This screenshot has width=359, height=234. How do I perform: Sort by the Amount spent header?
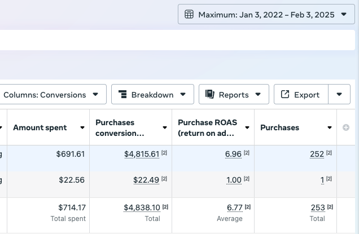(40, 128)
